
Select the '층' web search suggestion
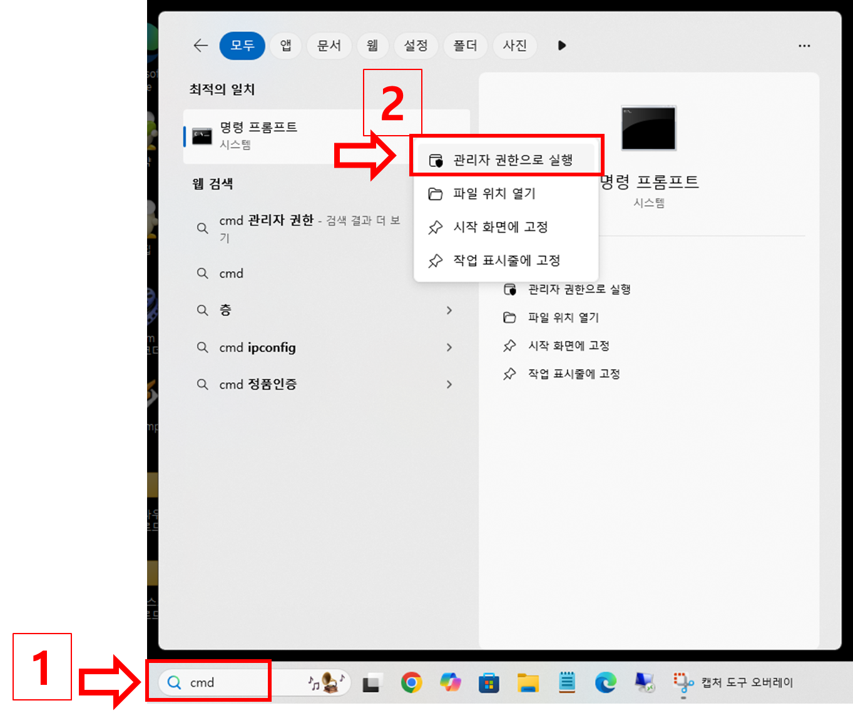(x=325, y=310)
